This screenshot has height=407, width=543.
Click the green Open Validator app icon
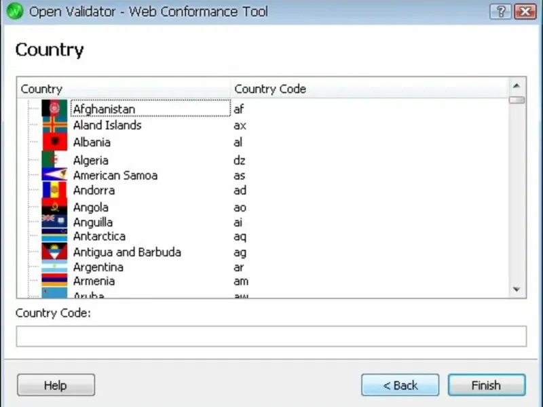14,12
